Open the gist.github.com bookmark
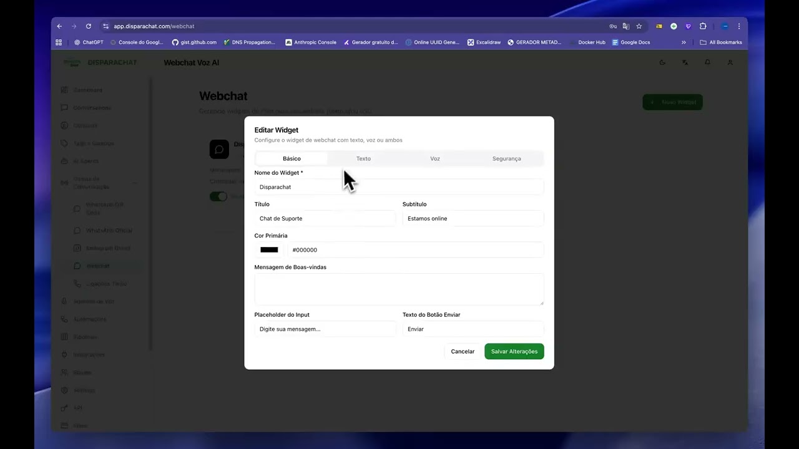799x449 pixels. (x=194, y=42)
